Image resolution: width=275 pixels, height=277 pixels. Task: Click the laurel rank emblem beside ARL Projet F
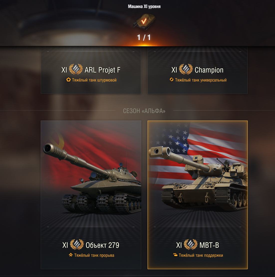click(x=76, y=69)
